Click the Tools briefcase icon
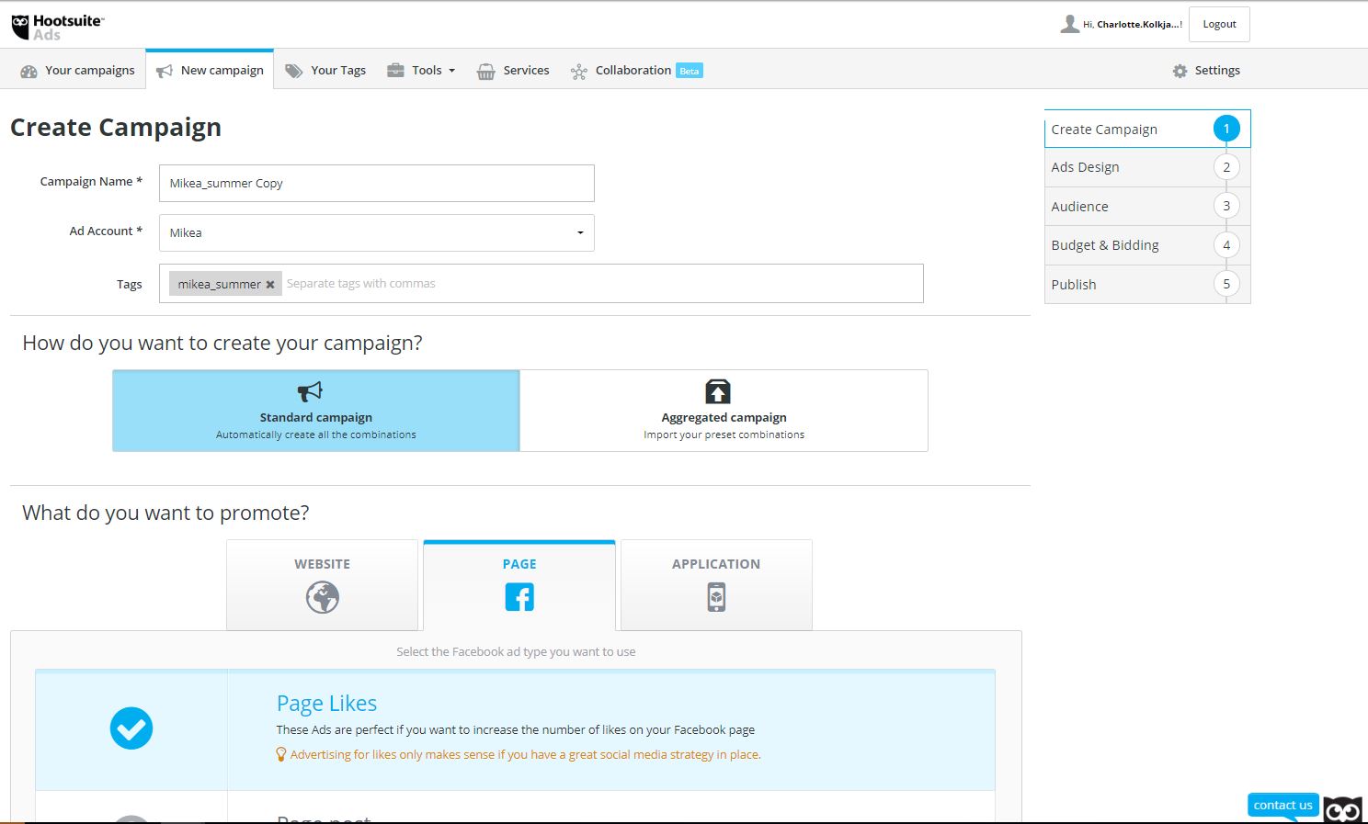1368x824 pixels. [395, 70]
